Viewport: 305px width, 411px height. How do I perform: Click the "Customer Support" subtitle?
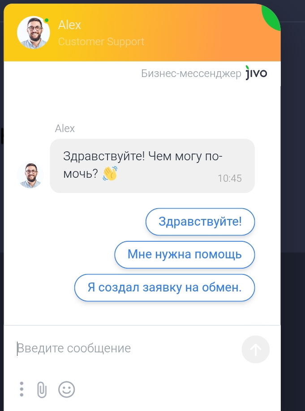101,42
